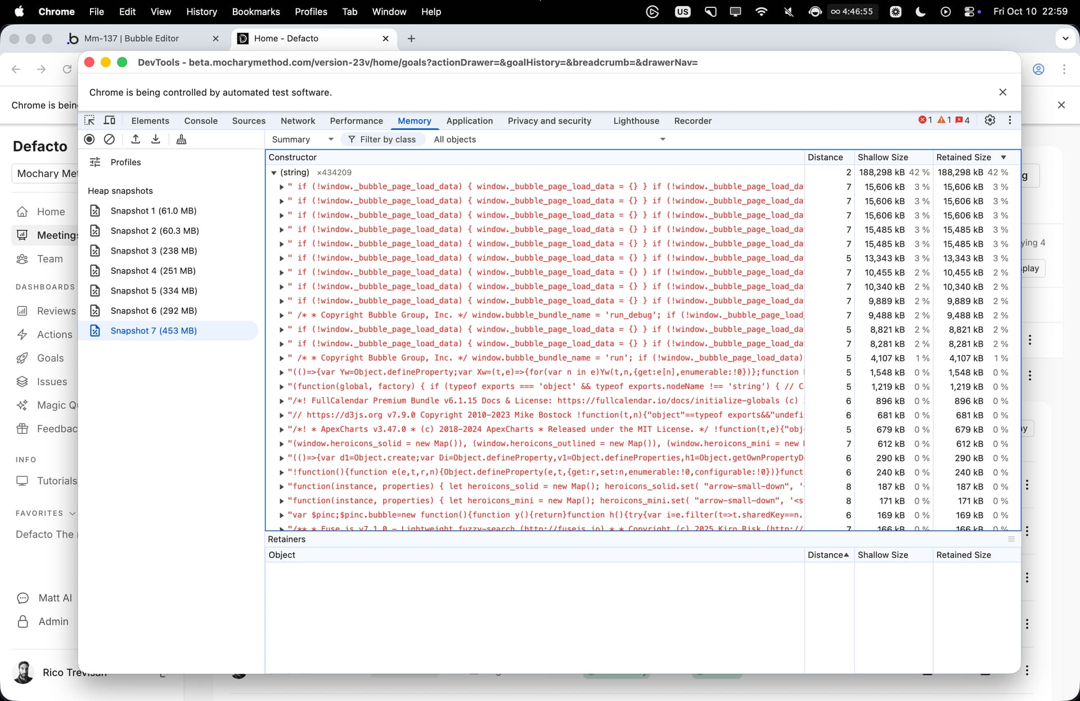The width and height of the screenshot is (1080, 701).
Task: Click the inspect element selector icon
Action: 89,120
